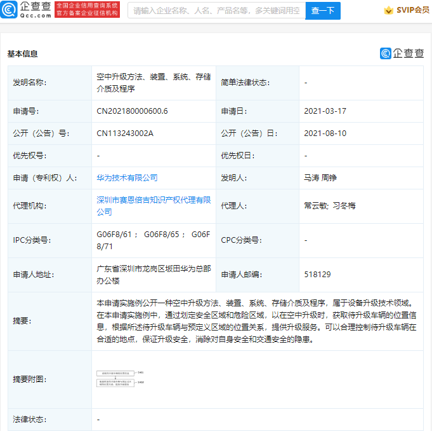Click the 申请人邮编 label

[241, 275]
